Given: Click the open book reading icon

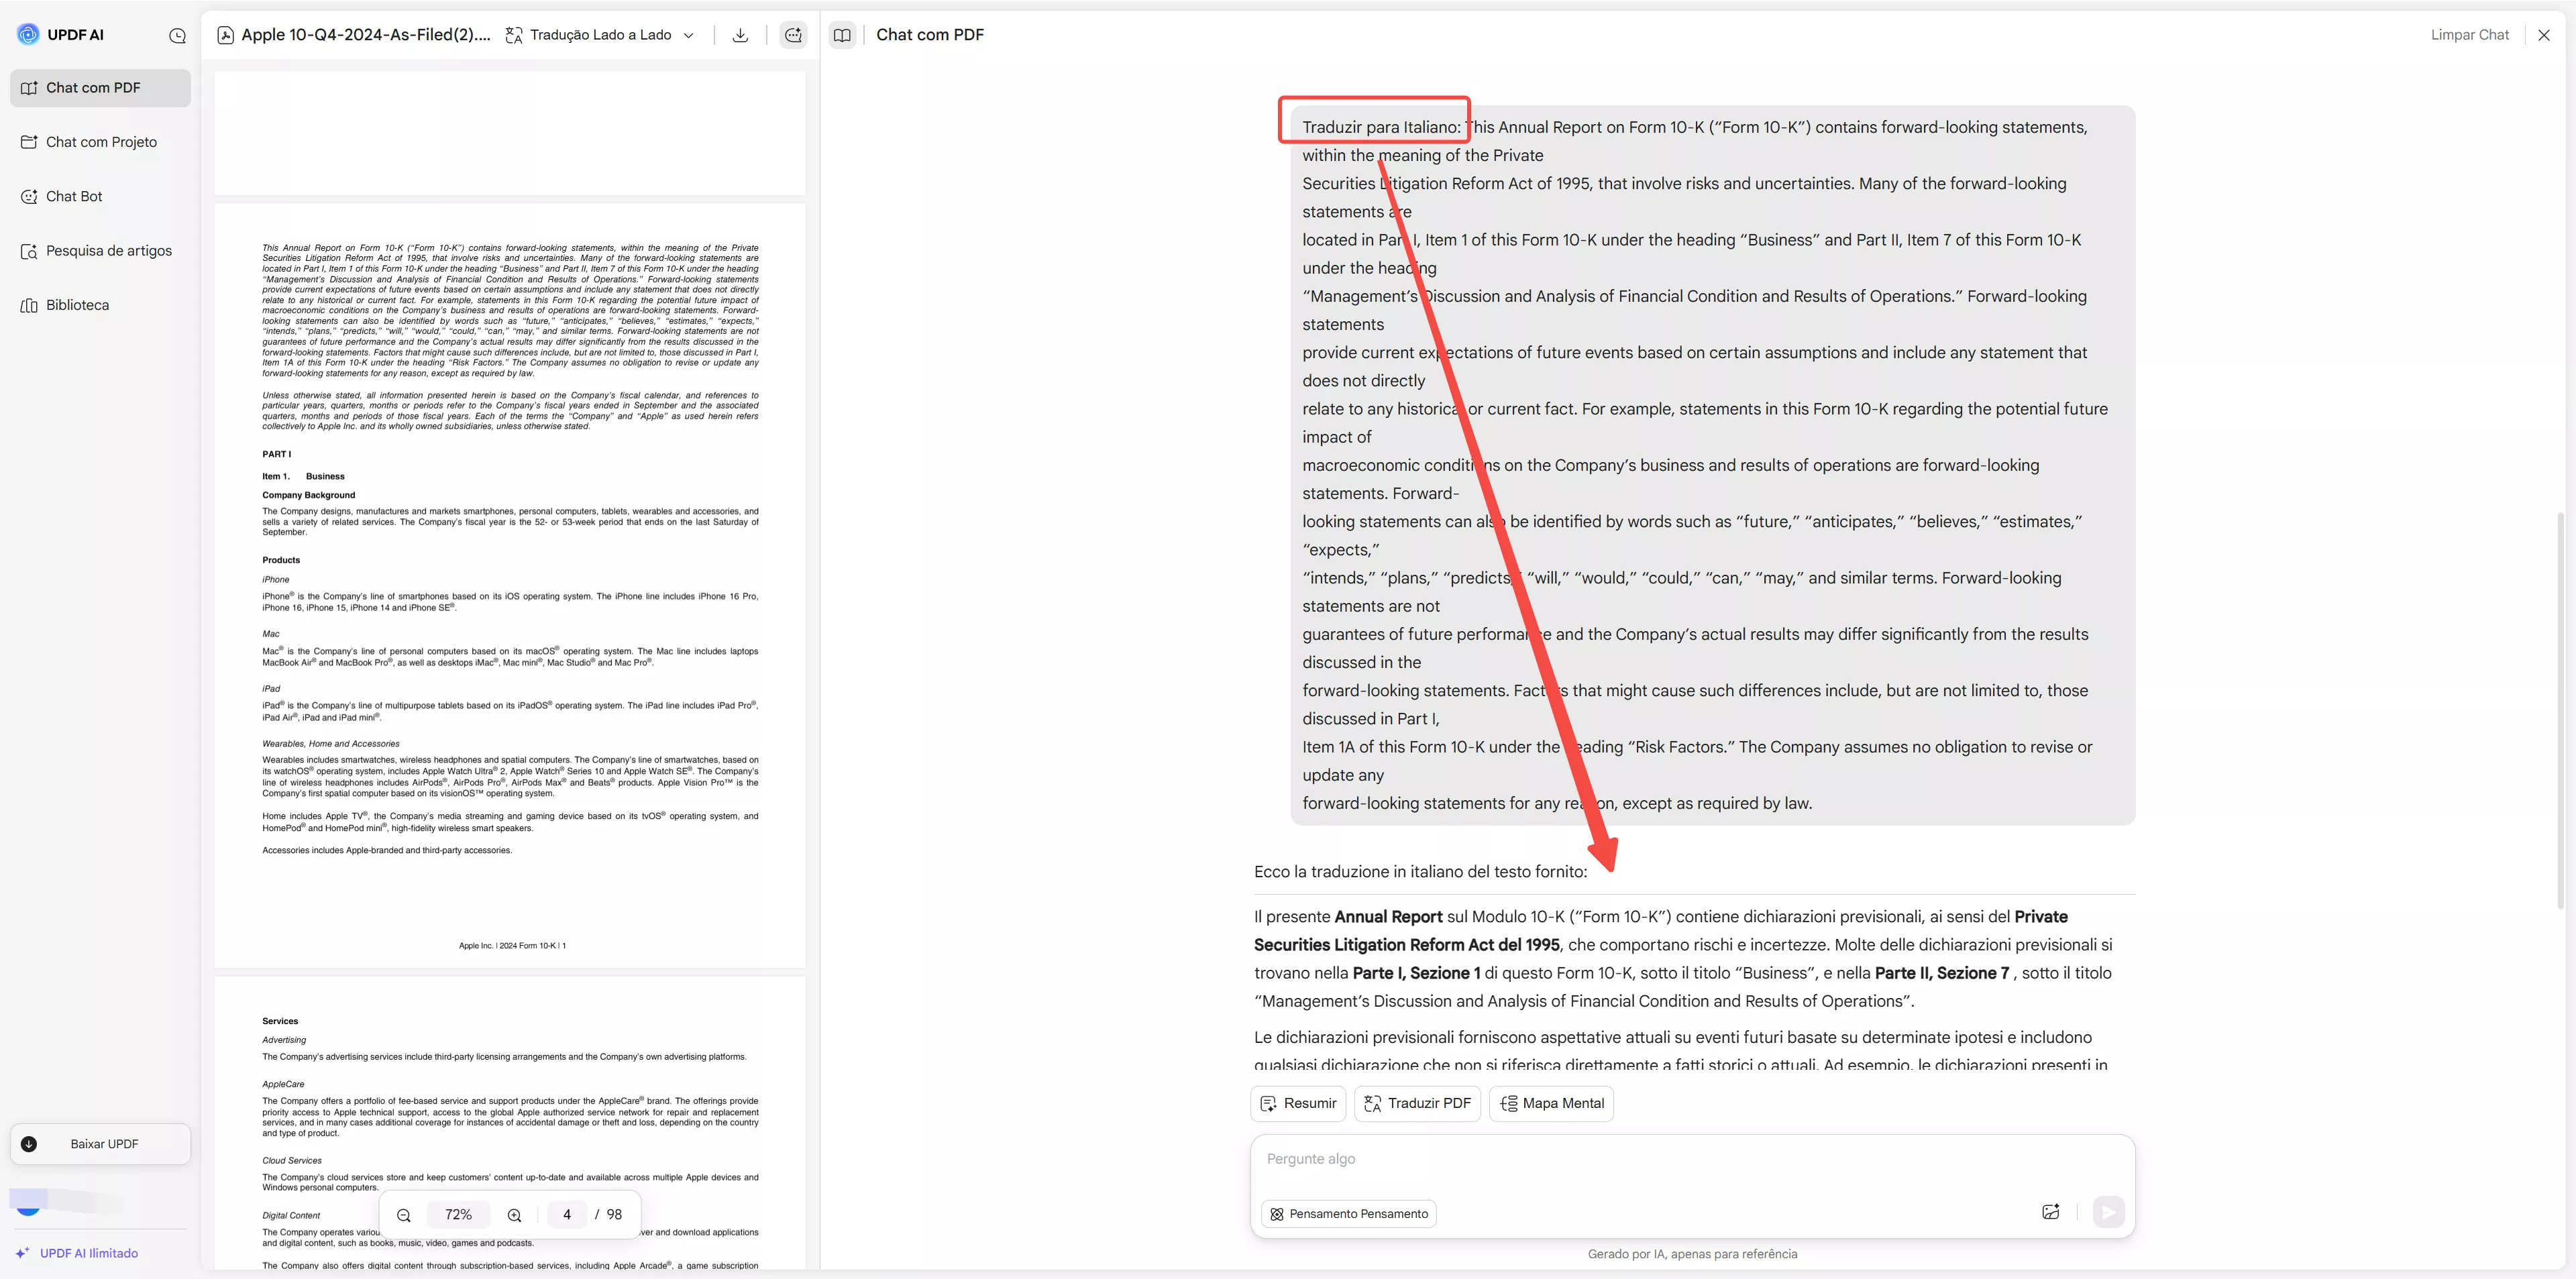Looking at the screenshot, I should click(x=842, y=35).
